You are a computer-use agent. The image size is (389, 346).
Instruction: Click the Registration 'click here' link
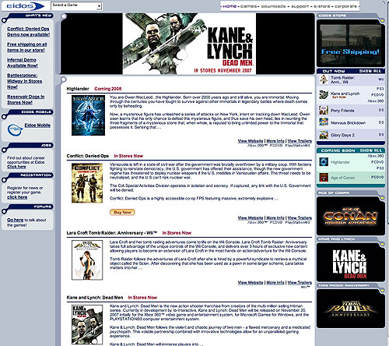click(17, 197)
